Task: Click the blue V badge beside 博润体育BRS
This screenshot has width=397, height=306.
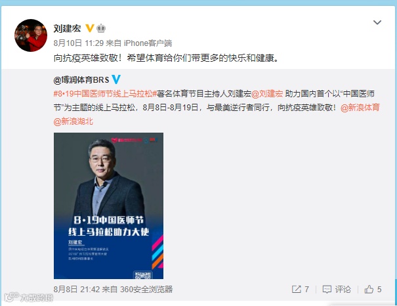Action: (x=116, y=79)
